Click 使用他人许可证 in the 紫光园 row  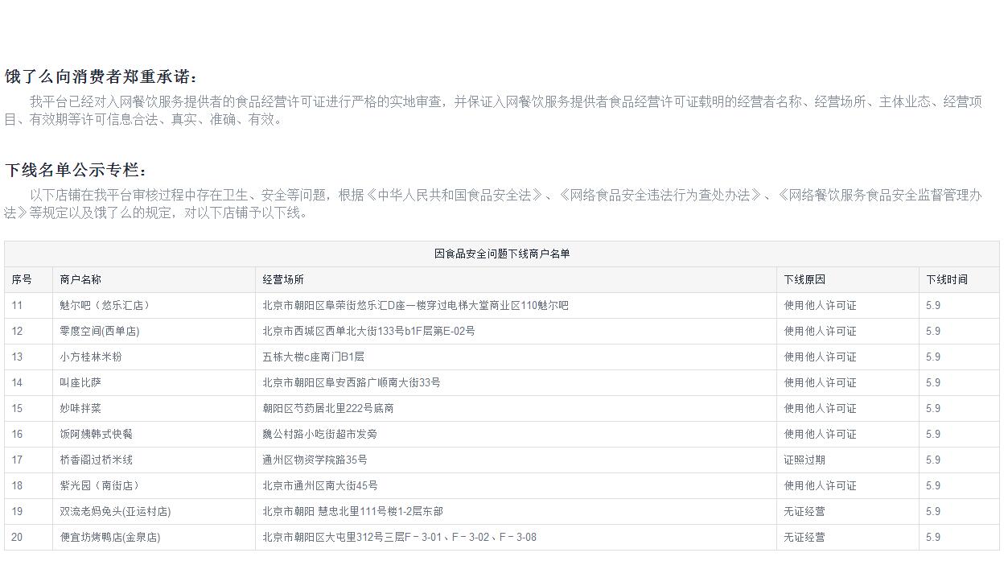point(820,485)
